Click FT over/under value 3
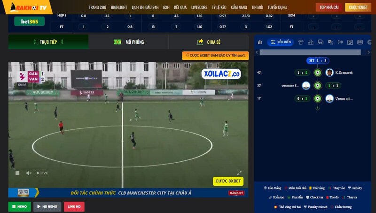 tap(246, 27)
